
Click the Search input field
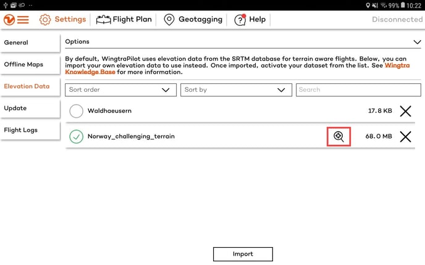click(x=358, y=90)
